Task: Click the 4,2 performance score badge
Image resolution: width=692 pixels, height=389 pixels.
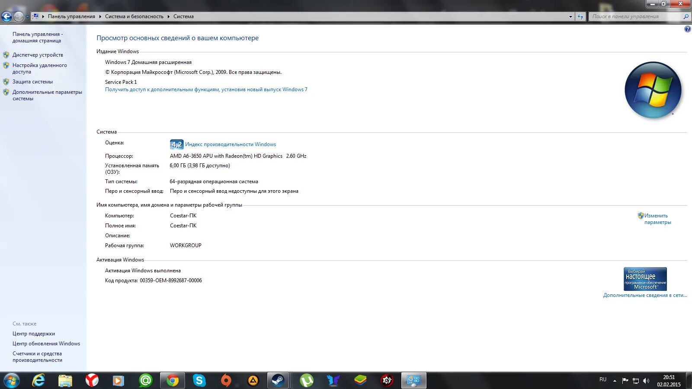Action: point(176,144)
